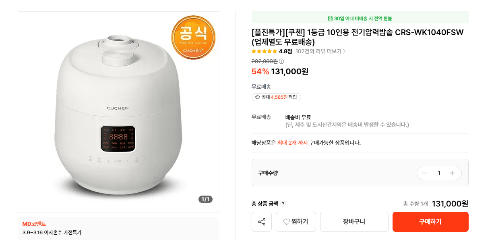Viewport: 492px width, 246px height.
Task: Click the 최대 4,585원 적립 badge
Action: click(276, 97)
